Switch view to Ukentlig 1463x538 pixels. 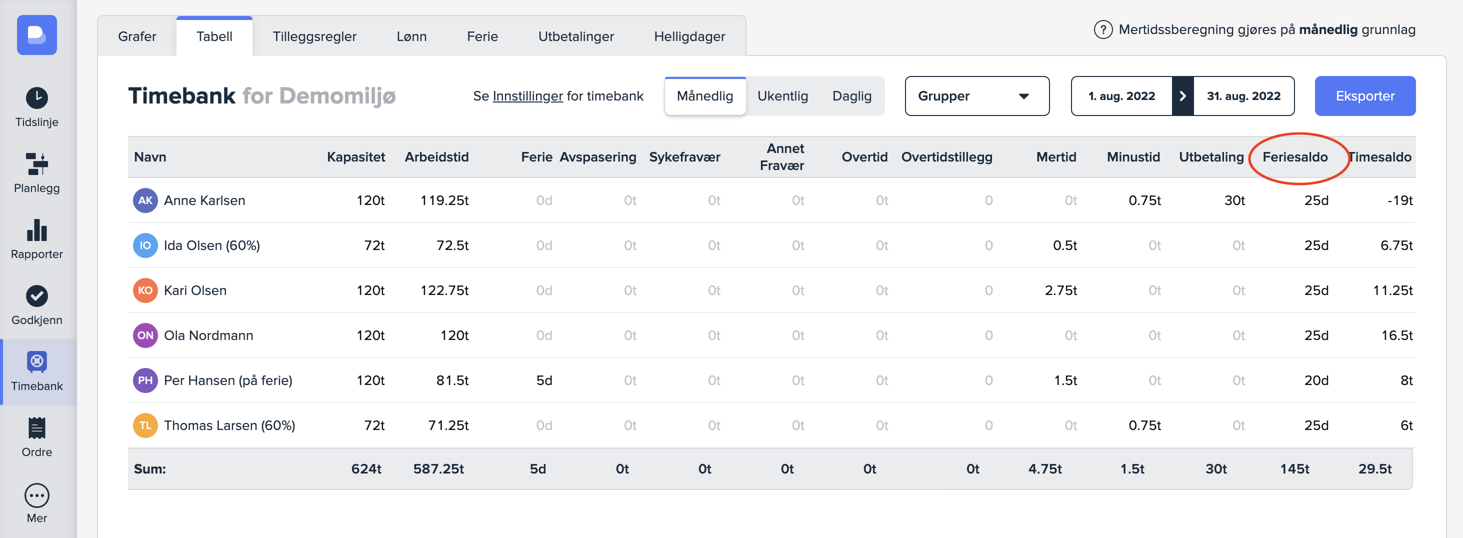[x=782, y=96]
